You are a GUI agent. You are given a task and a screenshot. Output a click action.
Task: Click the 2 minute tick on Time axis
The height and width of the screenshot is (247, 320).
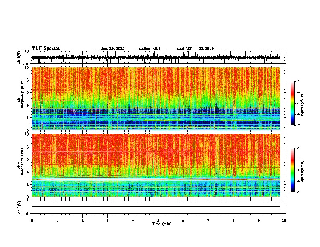point(82,220)
